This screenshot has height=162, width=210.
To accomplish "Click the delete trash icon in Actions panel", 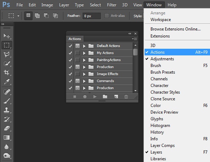I will [126, 96].
